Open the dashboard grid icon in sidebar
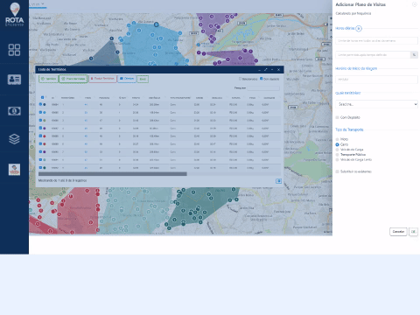420x315 pixels. click(14, 50)
